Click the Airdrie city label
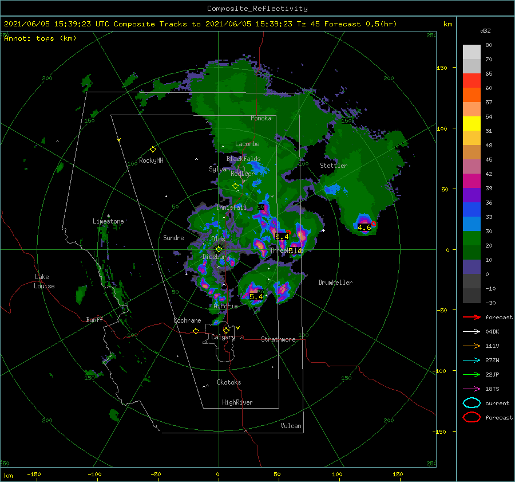The image size is (515, 482). pos(225,306)
